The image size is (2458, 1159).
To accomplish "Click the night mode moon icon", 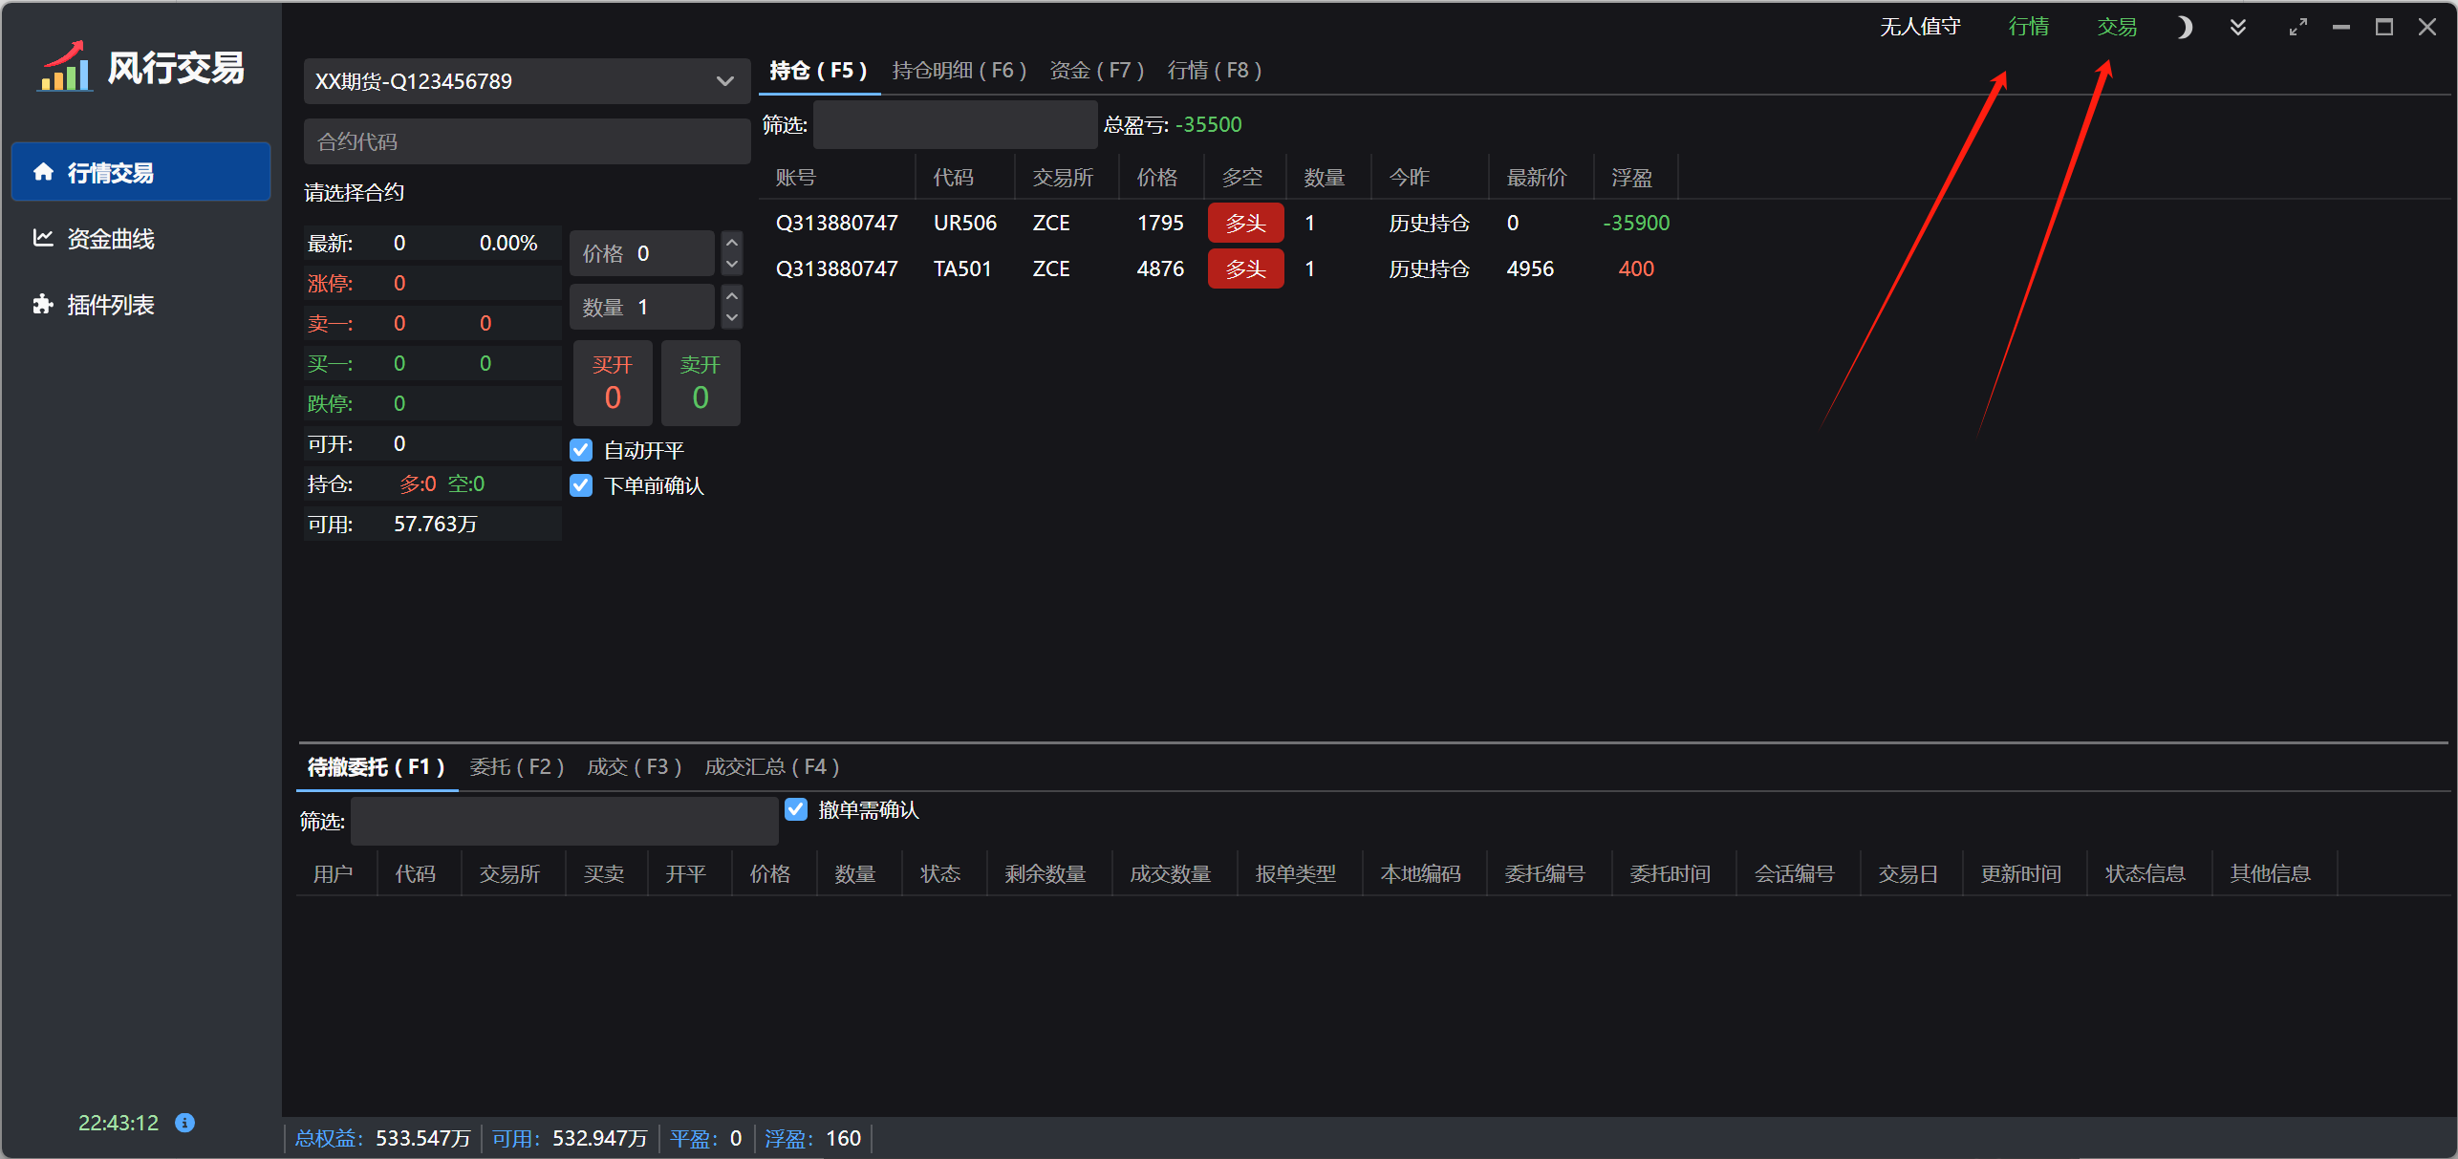I will [2184, 28].
